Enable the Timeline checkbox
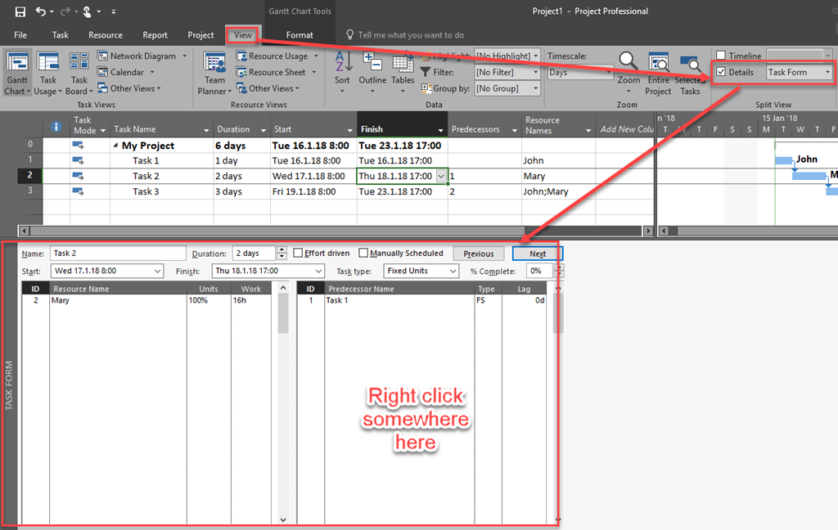The width and height of the screenshot is (838, 530). point(721,56)
